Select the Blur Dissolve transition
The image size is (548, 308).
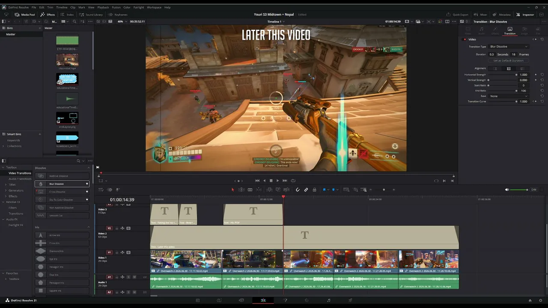click(x=62, y=184)
